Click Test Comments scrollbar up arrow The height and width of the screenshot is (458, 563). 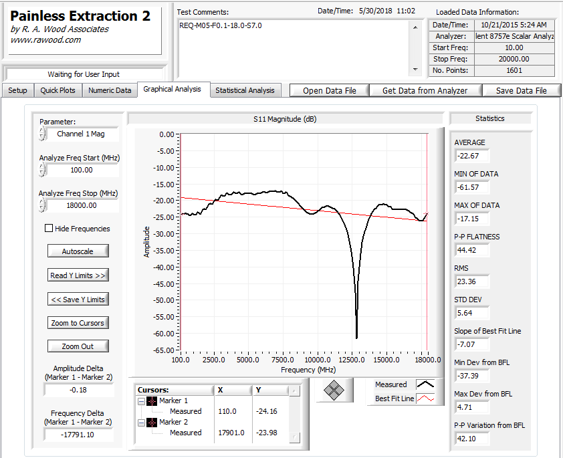(415, 27)
